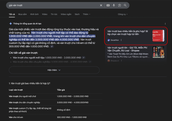Screen dimensions: 172x121
Task: Clear the search query with X icon
Action: (101, 5)
